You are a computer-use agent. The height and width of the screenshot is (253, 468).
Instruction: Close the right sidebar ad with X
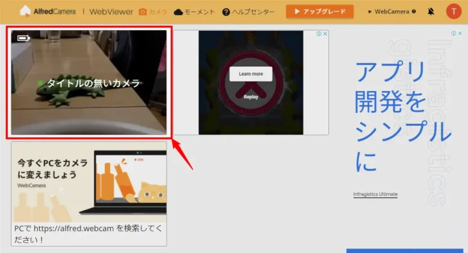click(460, 33)
